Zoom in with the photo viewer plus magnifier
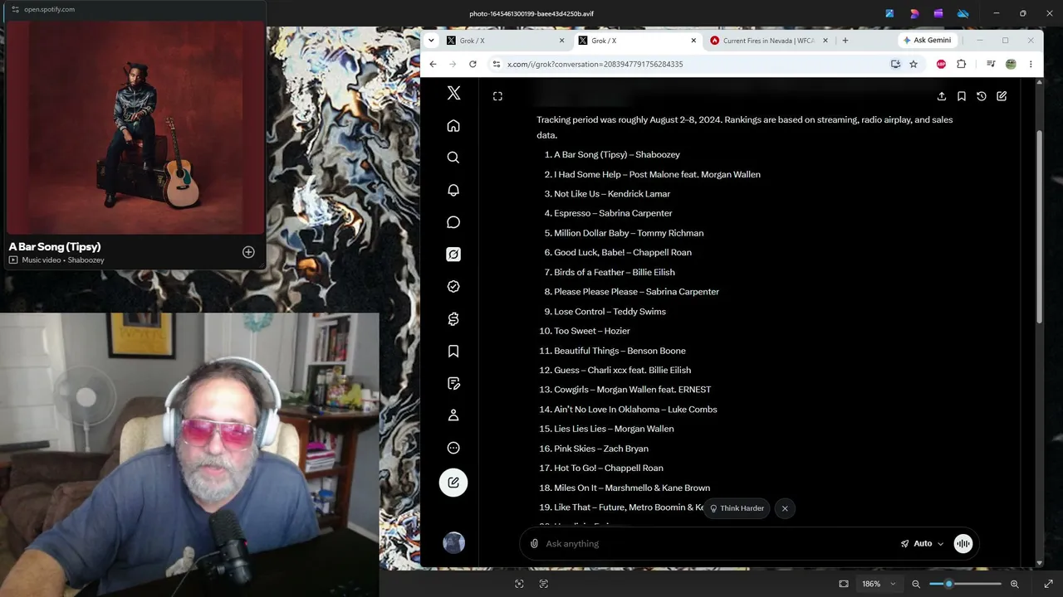 tap(1014, 584)
